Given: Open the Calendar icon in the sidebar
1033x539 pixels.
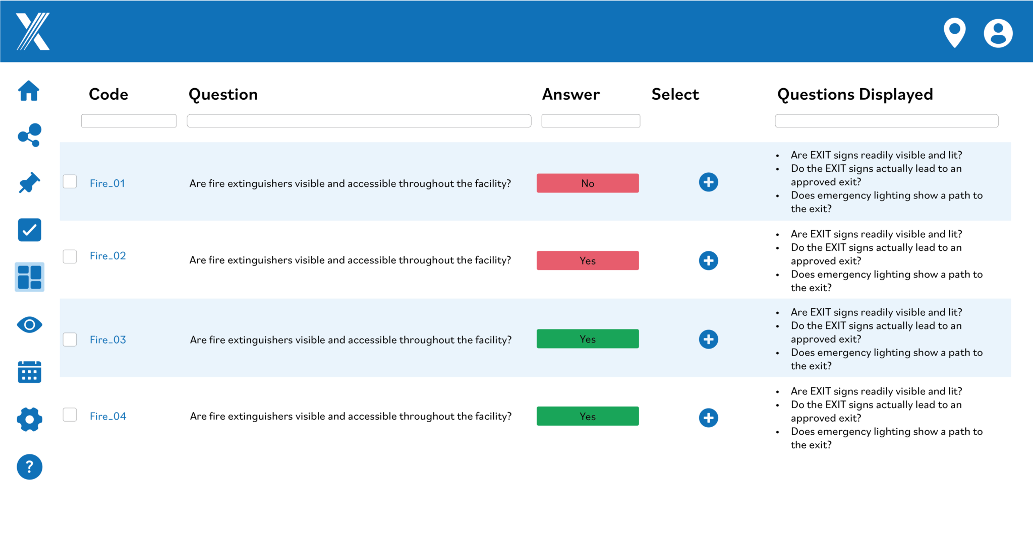Looking at the screenshot, I should (x=29, y=372).
